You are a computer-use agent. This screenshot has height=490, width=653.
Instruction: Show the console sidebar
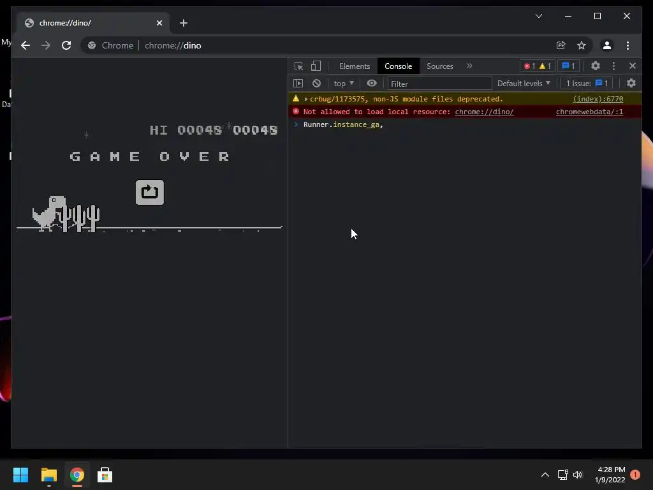(x=298, y=84)
